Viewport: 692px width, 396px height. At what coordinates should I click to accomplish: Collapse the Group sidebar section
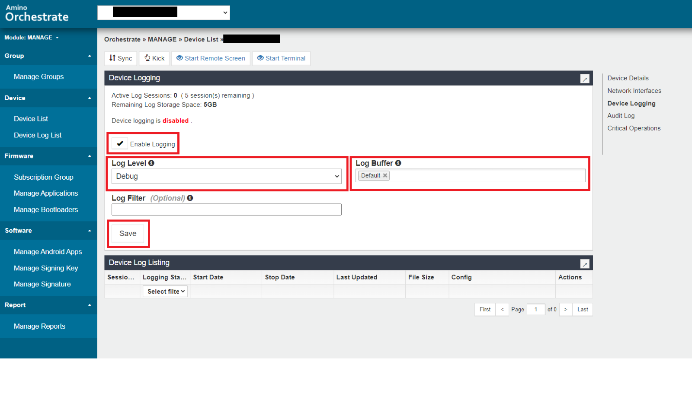(x=48, y=56)
